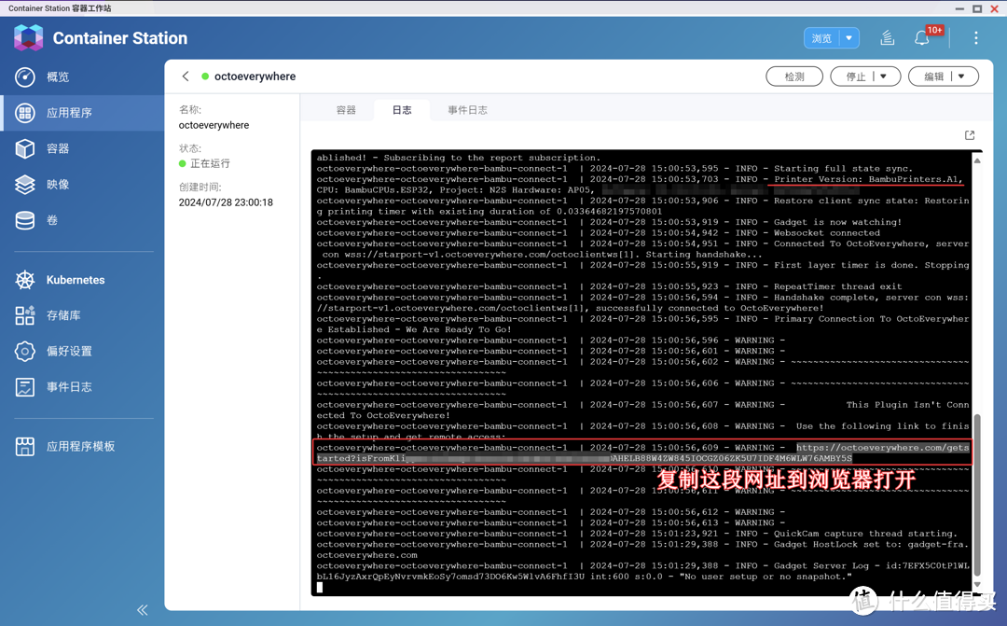This screenshot has height=626, width=1007.
Task: Open Kubernetes helm wheel icon
Action: click(x=25, y=280)
